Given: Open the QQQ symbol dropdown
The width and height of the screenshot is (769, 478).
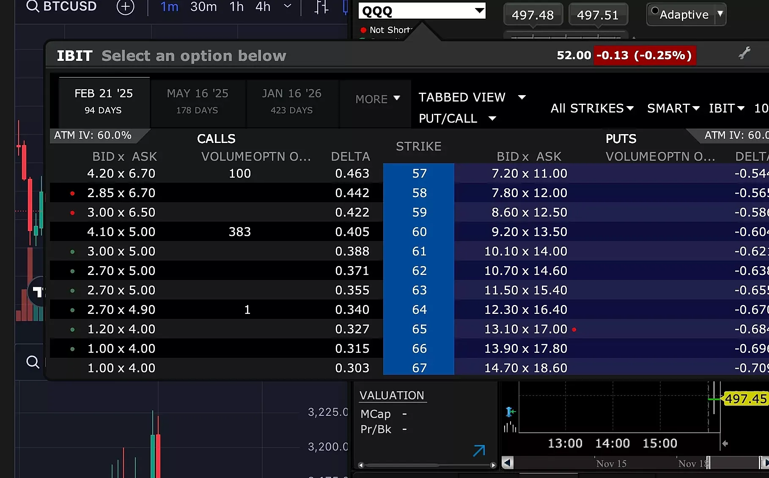Looking at the screenshot, I should tap(479, 11).
